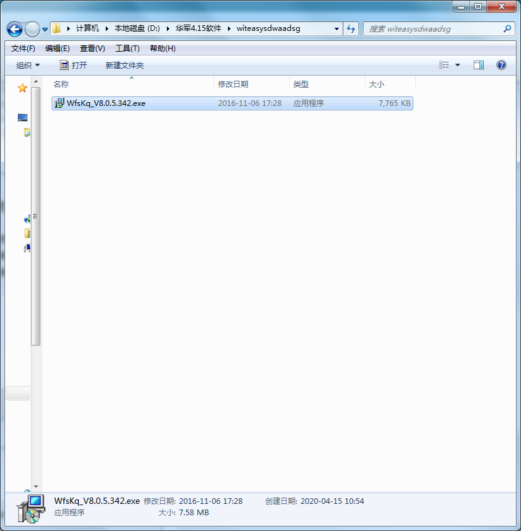
Task: Click the 7,765 KB size cell
Action: click(394, 103)
